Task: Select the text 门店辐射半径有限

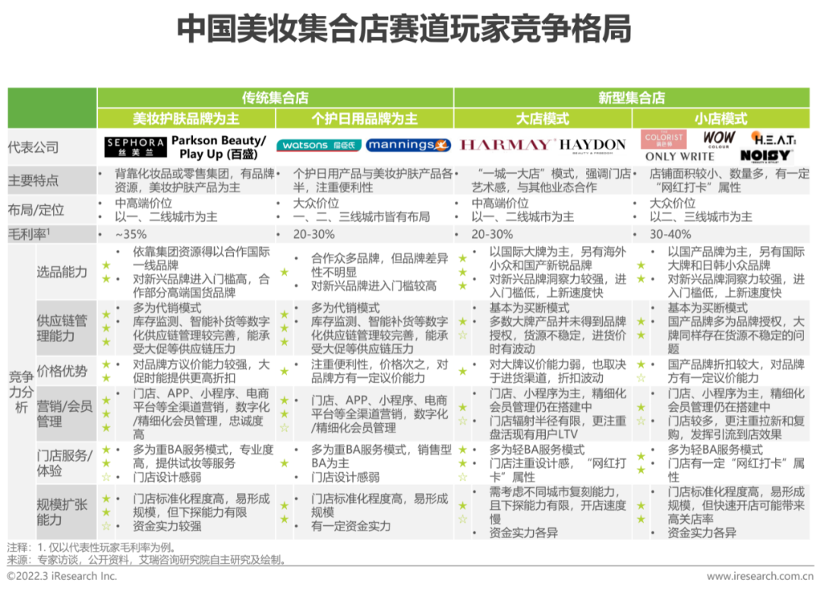Action: point(535,421)
